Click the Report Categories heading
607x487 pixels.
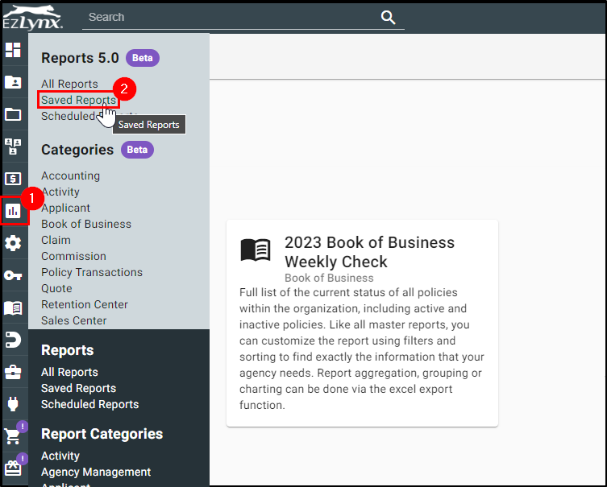[102, 434]
